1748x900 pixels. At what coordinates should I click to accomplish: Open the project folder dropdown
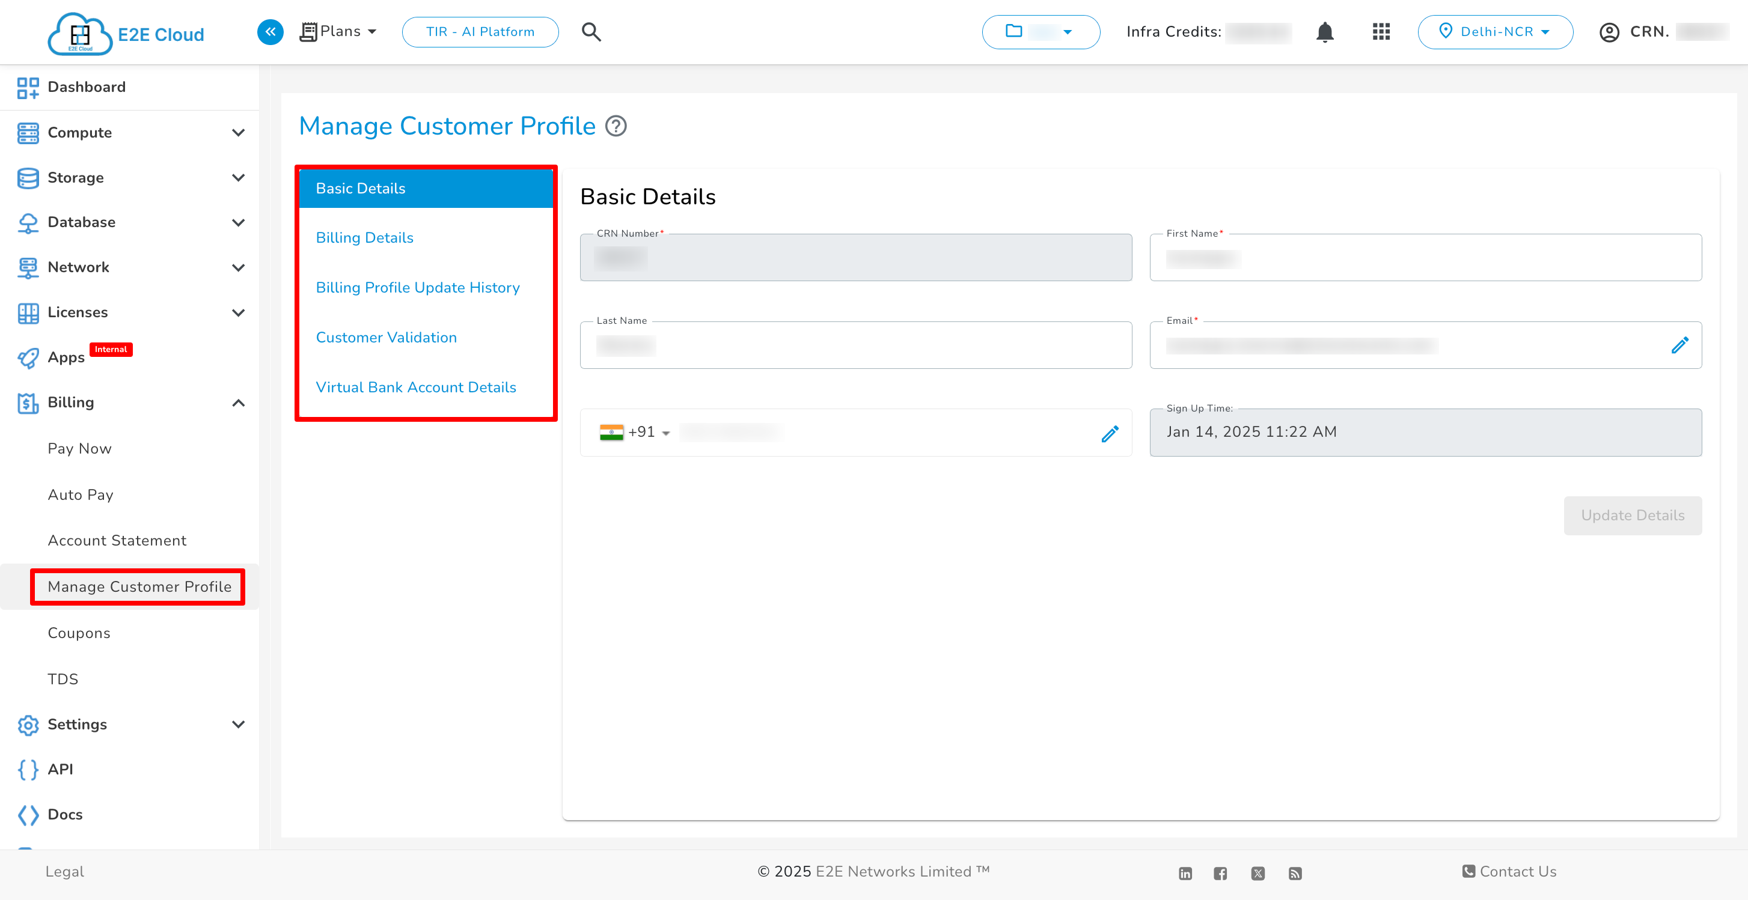tap(1041, 32)
